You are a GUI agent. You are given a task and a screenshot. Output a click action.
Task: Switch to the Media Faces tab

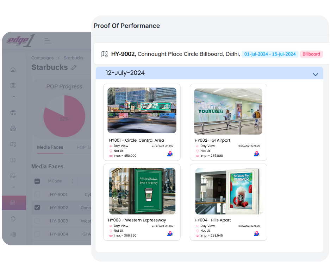coord(50,147)
